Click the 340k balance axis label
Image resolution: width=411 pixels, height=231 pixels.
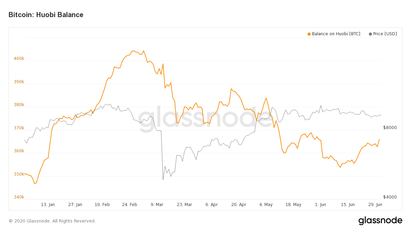[x=19, y=197]
